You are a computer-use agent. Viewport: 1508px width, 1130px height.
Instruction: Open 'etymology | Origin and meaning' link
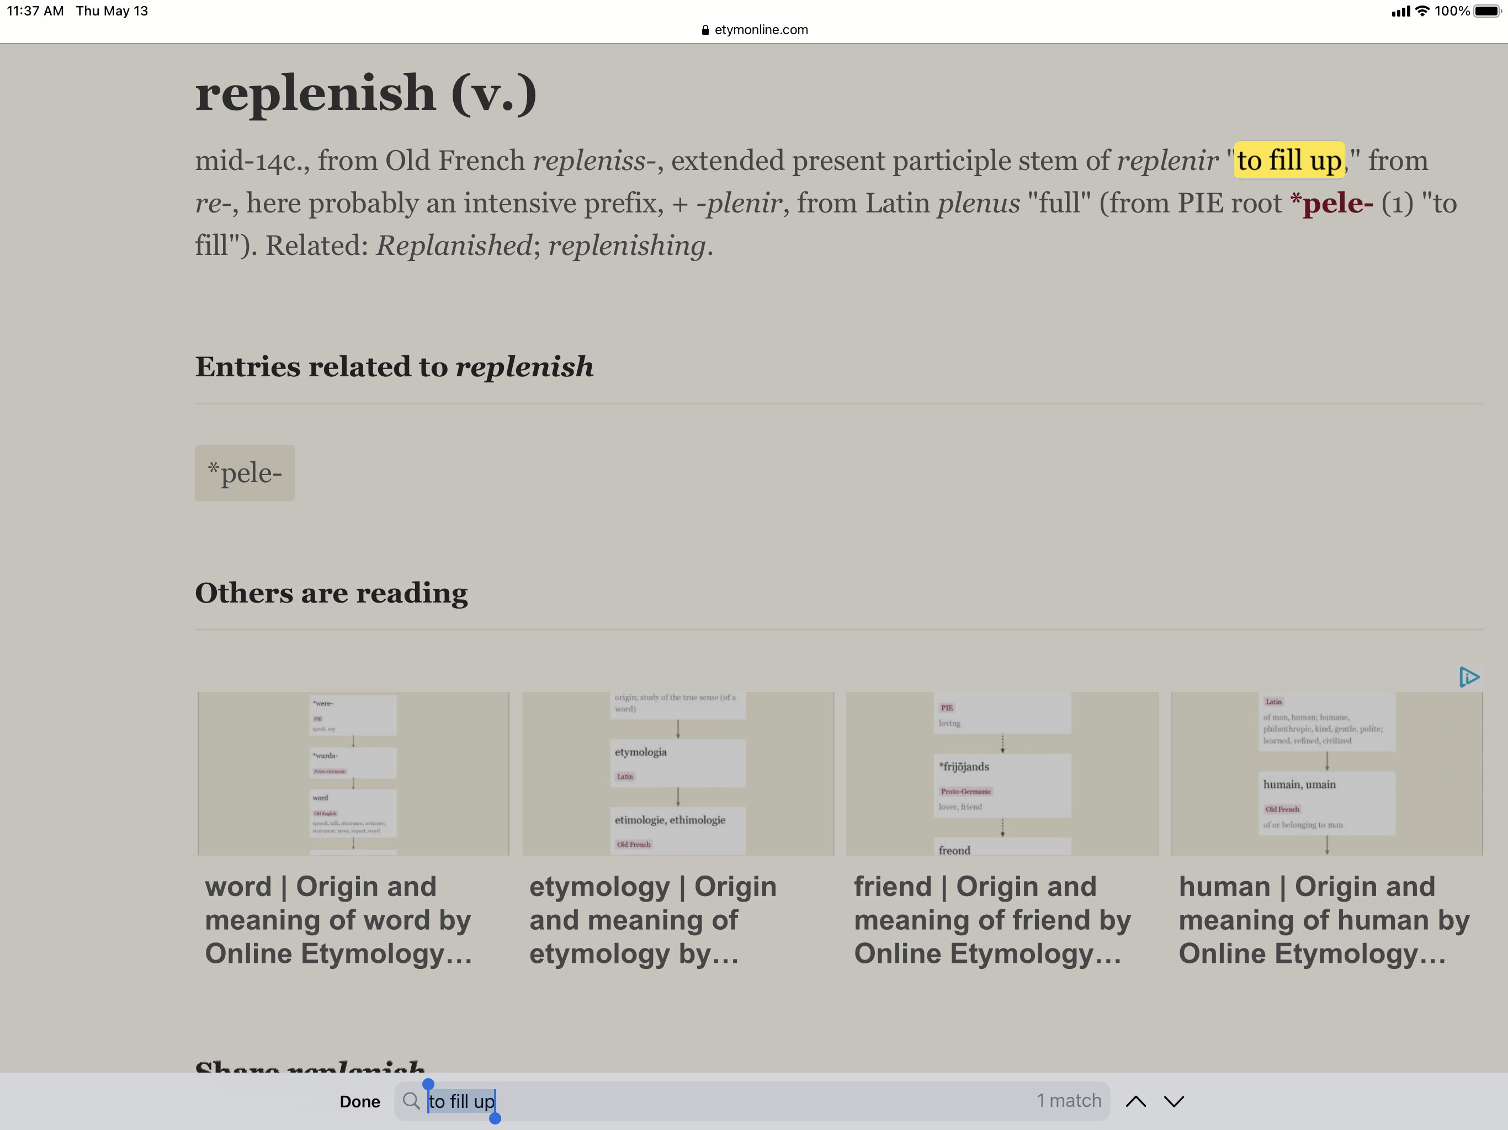tap(652, 919)
